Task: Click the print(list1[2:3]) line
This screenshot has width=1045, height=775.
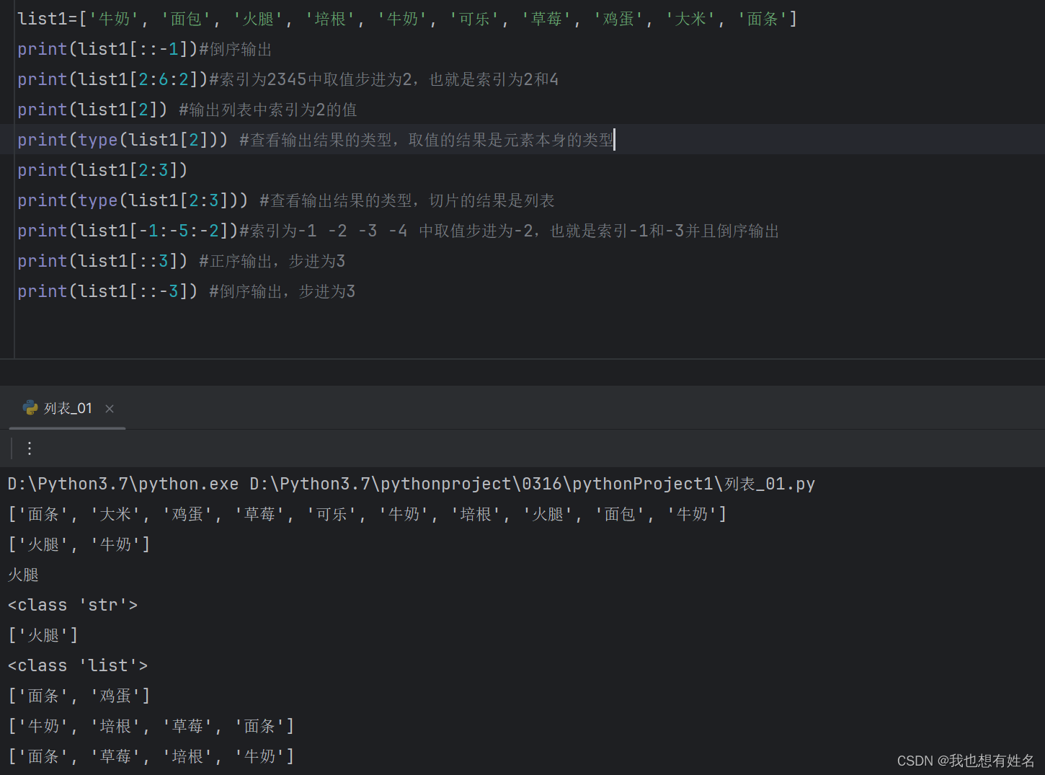Action: tap(101, 169)
